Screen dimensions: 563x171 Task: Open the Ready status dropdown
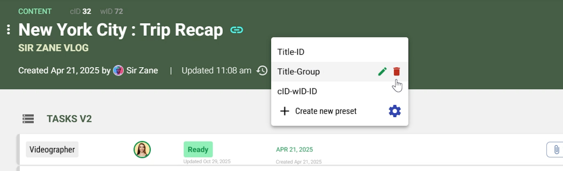click(198, 149)
